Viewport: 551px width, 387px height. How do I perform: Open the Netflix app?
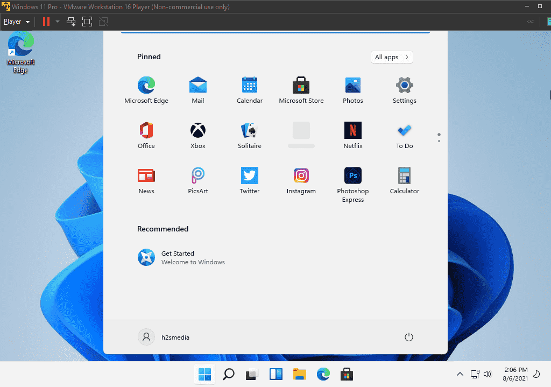(x=353, y=135)
